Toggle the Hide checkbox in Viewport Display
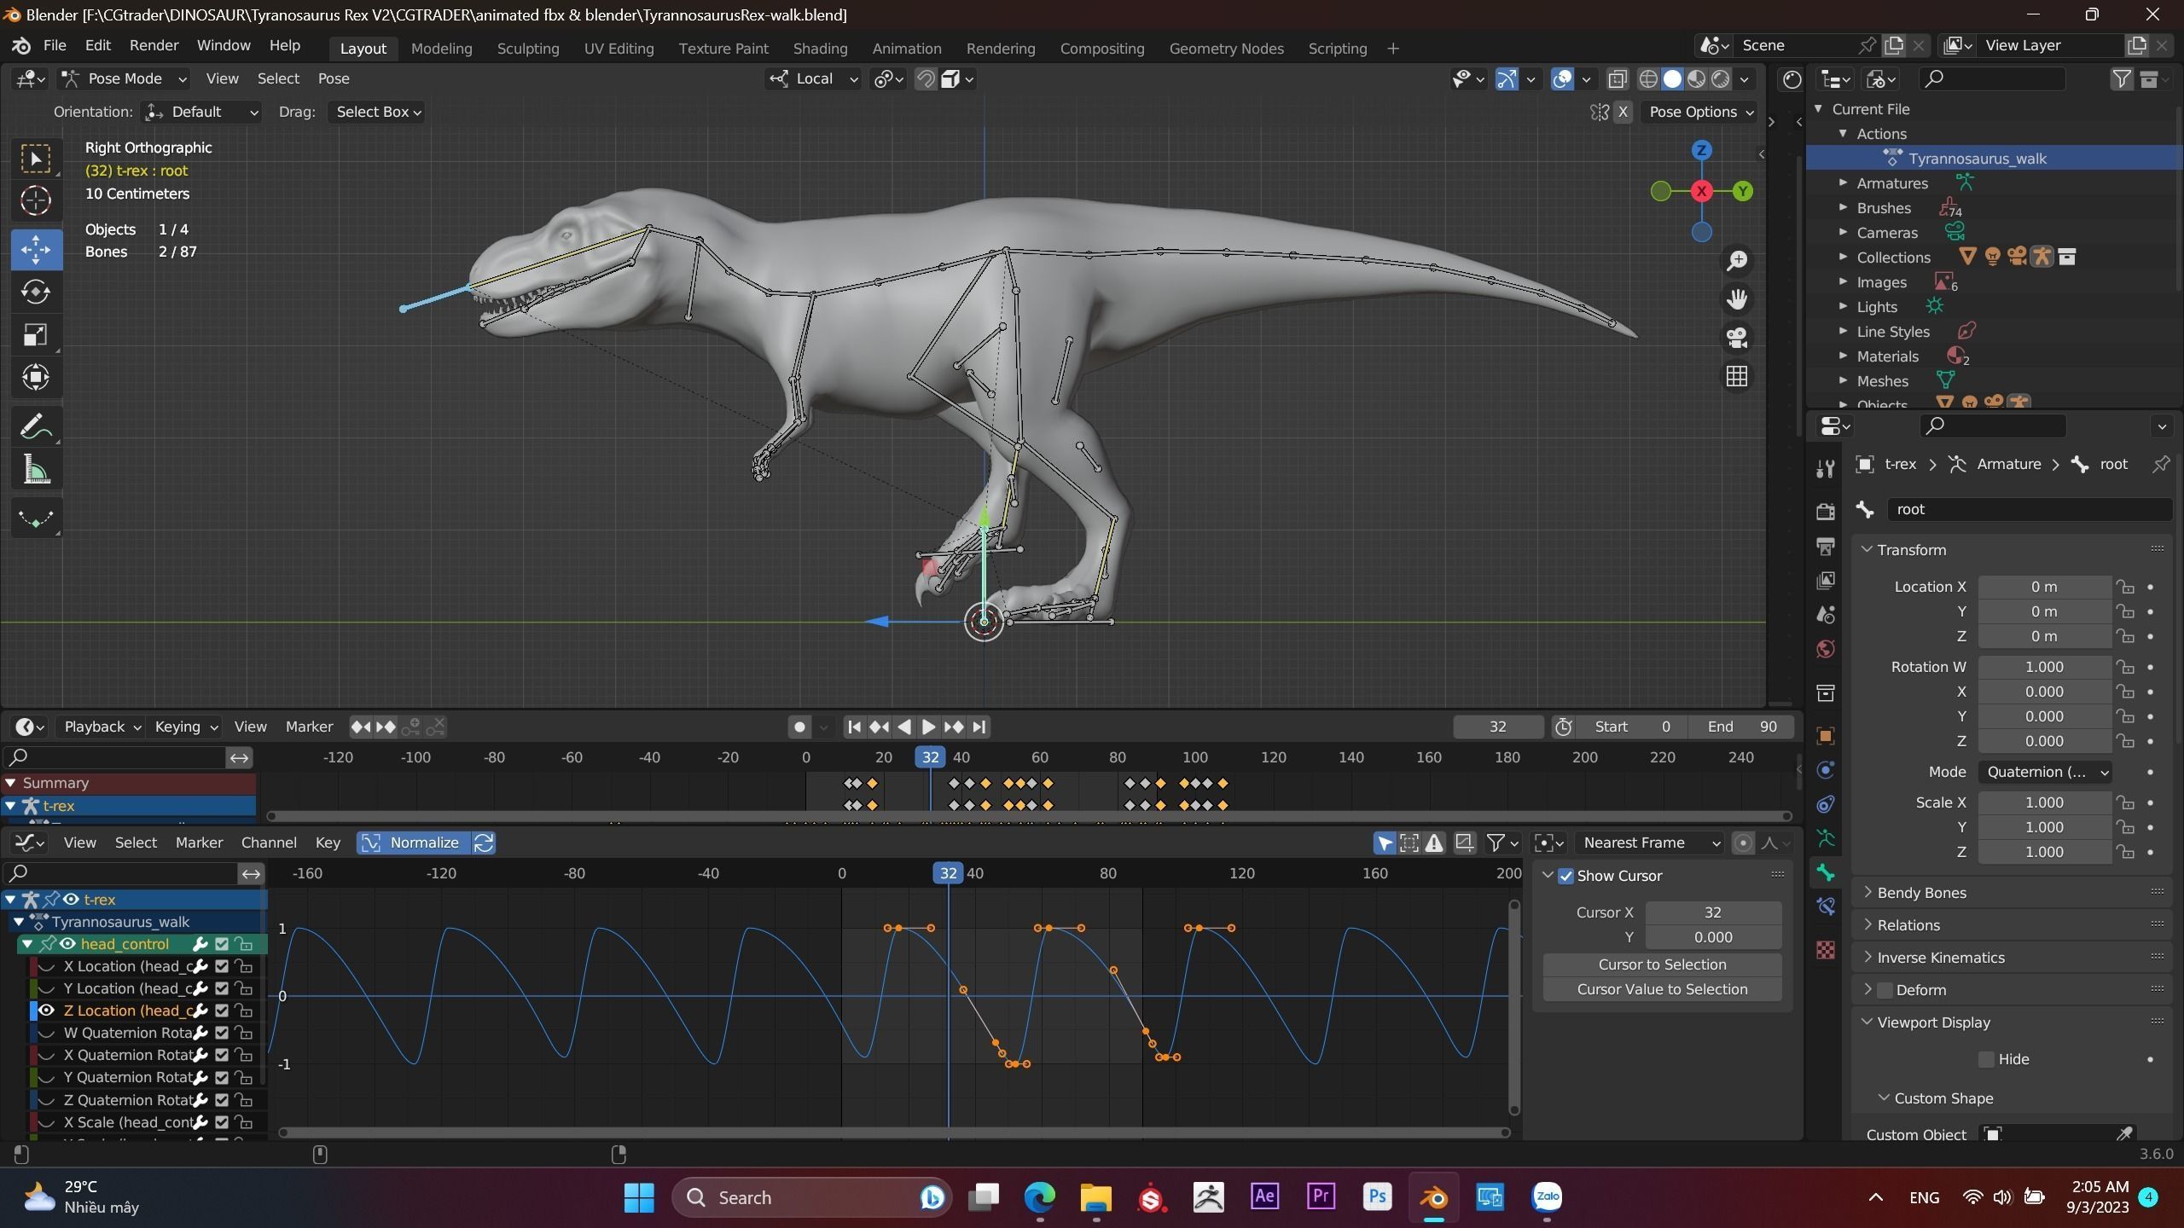The height and width of the screenshot is (1228, 2184). coord(1986,1059)
